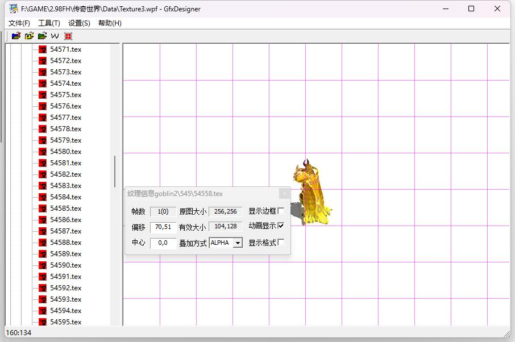The image size is (515, 342).
Task: Close the 纹理信息 texture info panel
Action: [284, 194]
